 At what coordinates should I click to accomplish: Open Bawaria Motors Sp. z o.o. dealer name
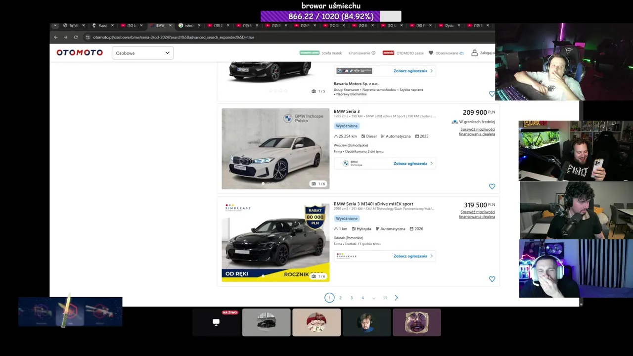click(x=356, y=84)
